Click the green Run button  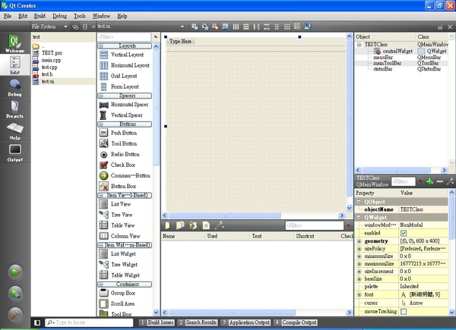tap(15, 272)
